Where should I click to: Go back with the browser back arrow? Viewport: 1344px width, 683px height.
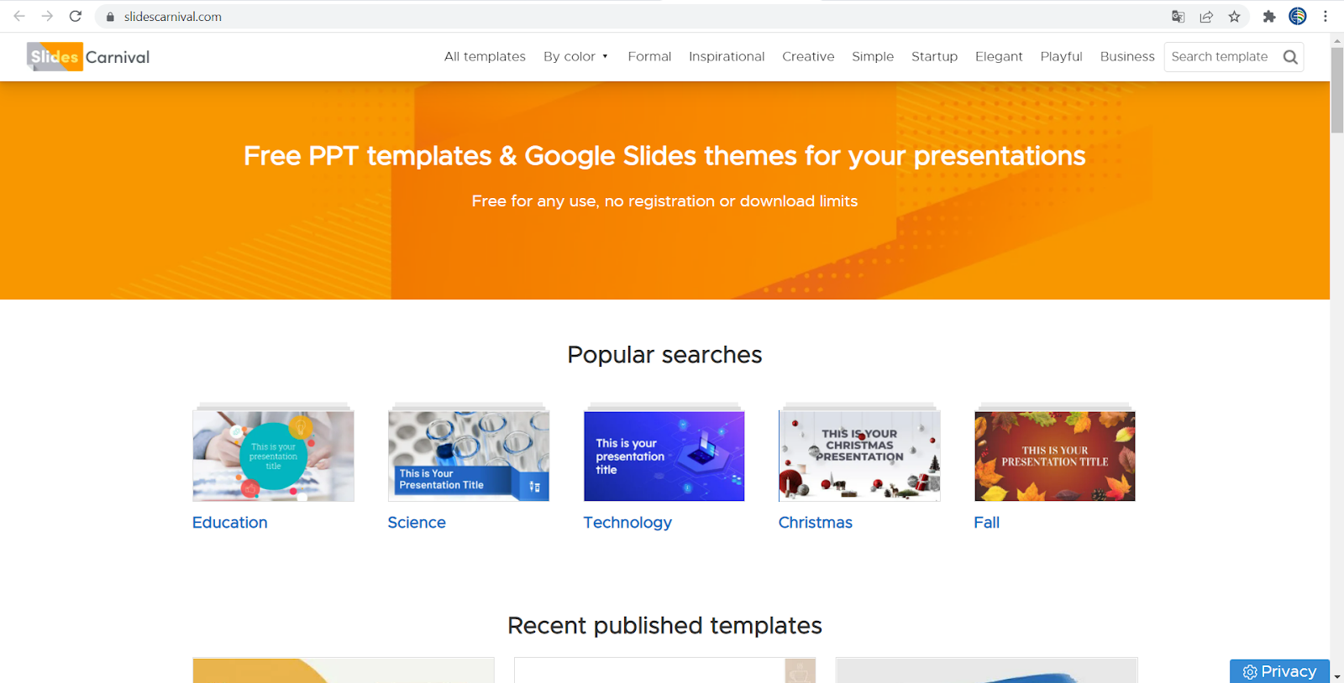tap(19, 16)
